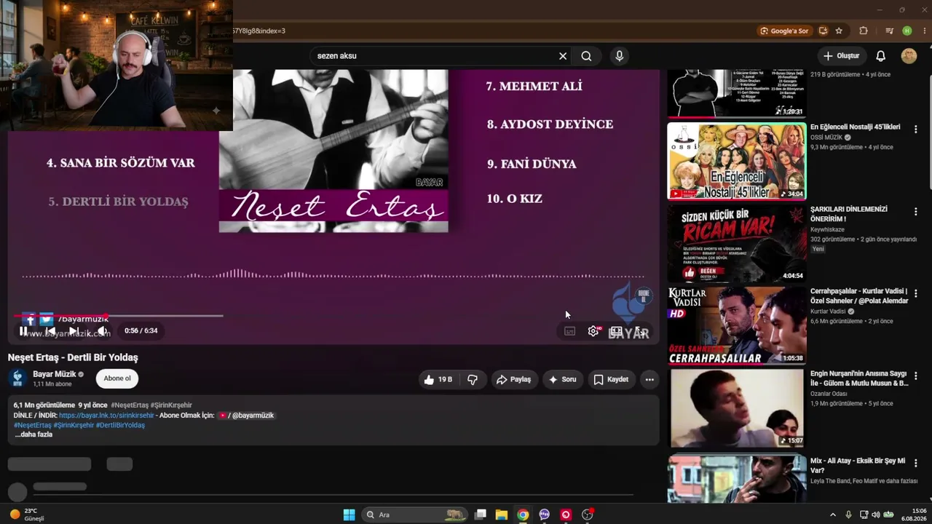Viewport: 932px width, 524px height.
Task: Open the YouTube account avatar menu
Action: (909, 56)
